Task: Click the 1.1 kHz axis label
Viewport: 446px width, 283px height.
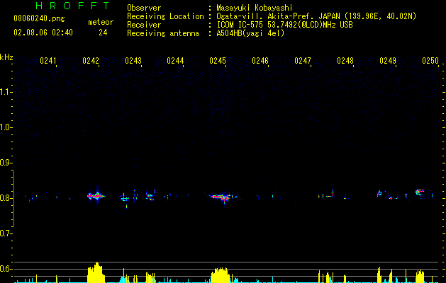Action: tap(6, 92)
